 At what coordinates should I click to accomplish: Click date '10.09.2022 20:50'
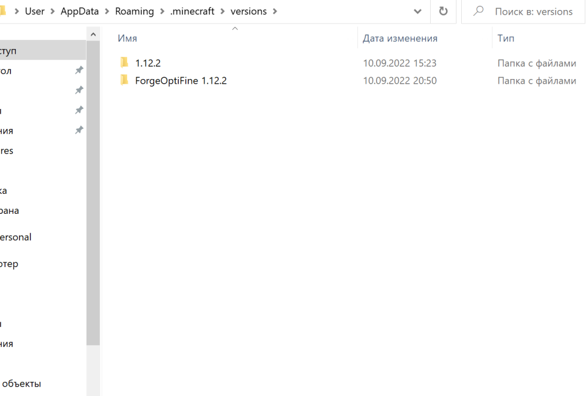click(400, 81)
